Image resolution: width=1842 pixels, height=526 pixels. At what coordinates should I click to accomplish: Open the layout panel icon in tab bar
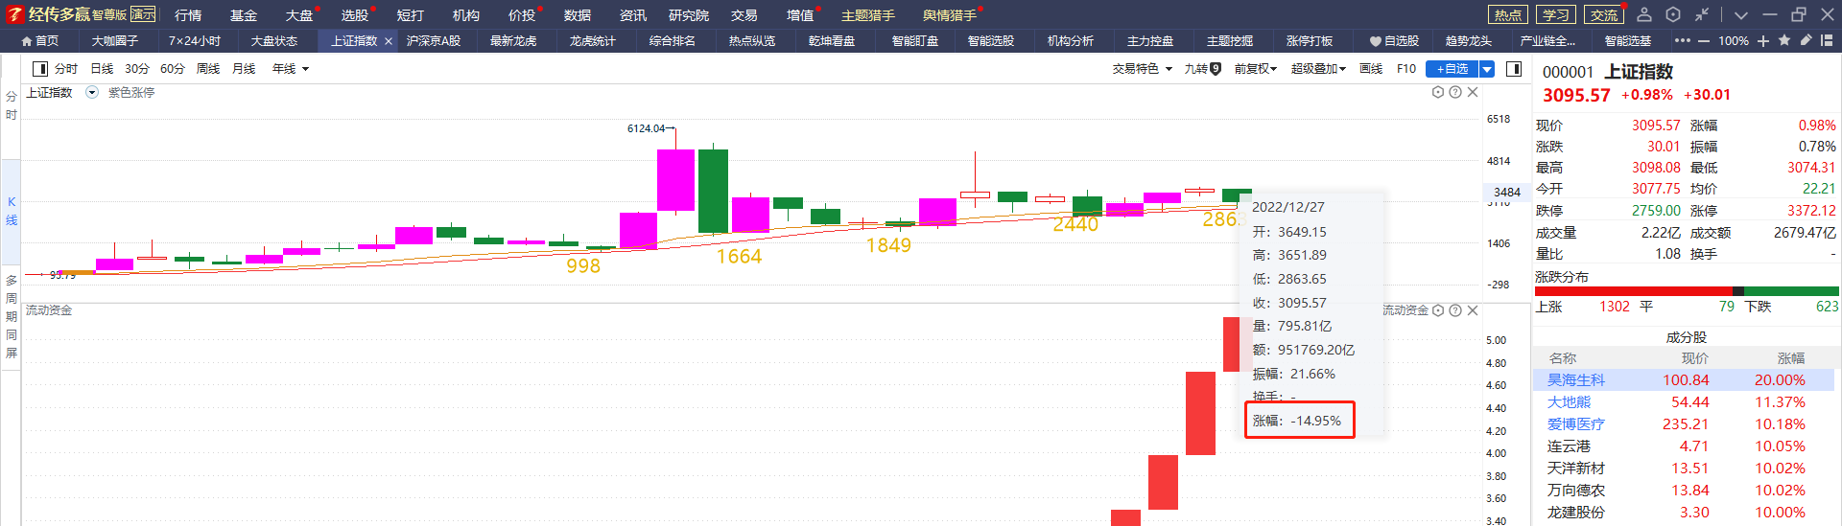click(1827, 40)
